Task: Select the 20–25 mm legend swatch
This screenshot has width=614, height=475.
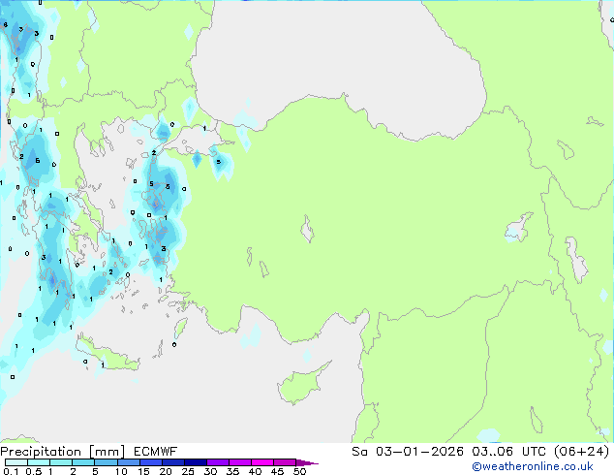Action: (172, 462)
